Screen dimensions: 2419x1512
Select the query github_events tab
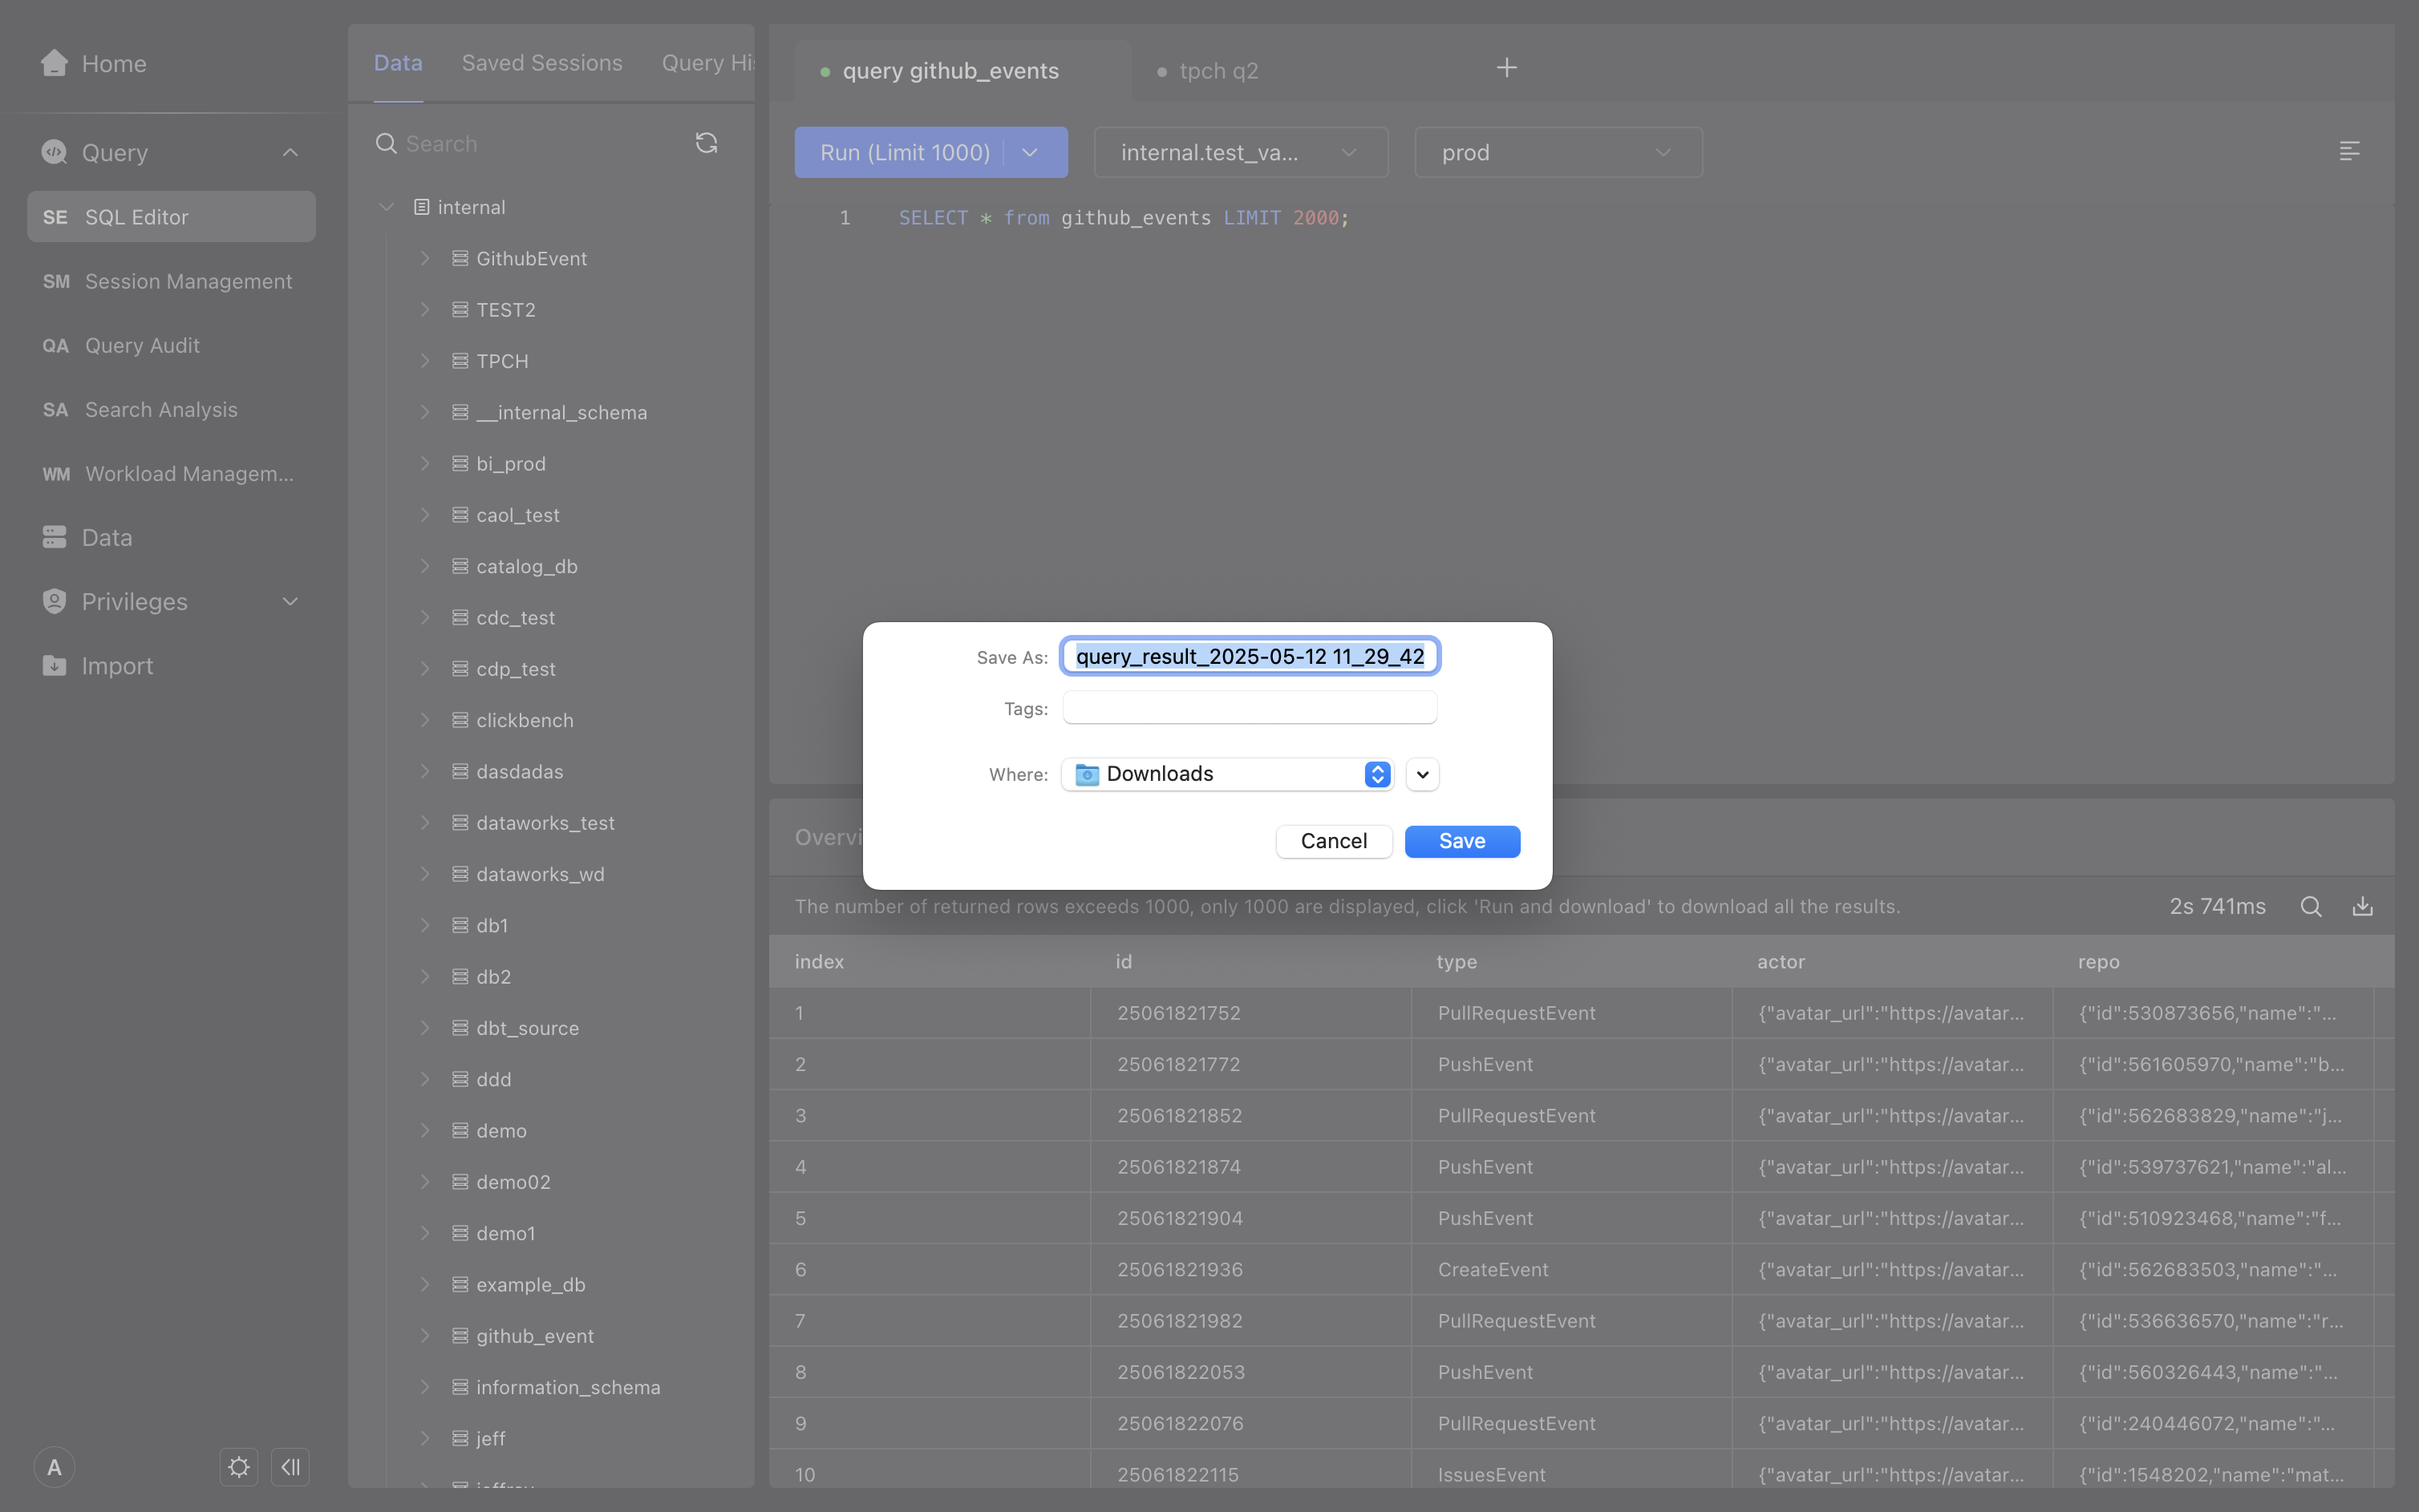pos(962,70)
